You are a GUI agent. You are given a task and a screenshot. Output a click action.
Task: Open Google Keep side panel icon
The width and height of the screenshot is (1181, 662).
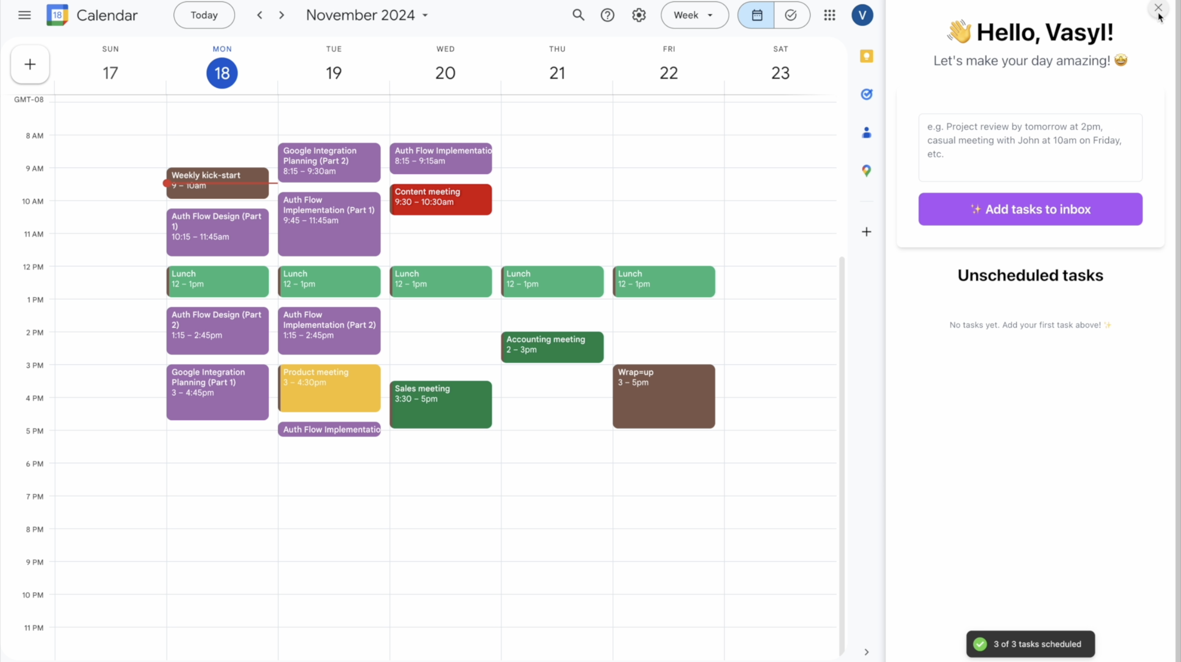pos(866,56)
